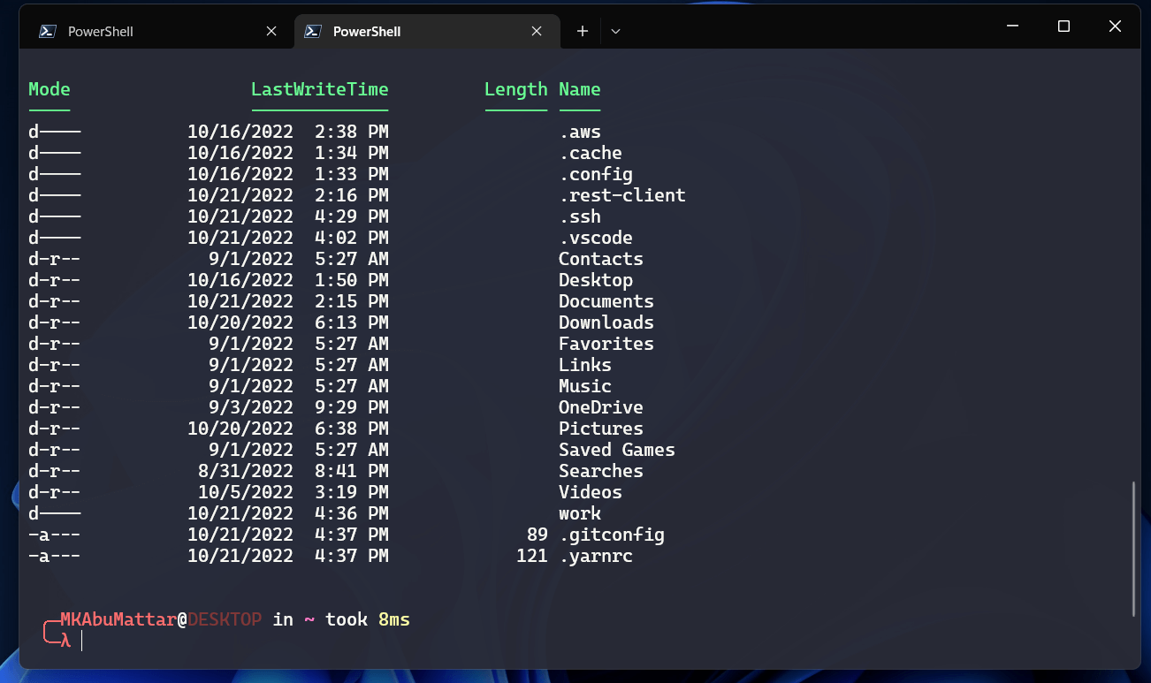The height and width of the screenshot is (683, 1151).
Task: Click the .ssh folder name in output
Action: tap(580, 216)
